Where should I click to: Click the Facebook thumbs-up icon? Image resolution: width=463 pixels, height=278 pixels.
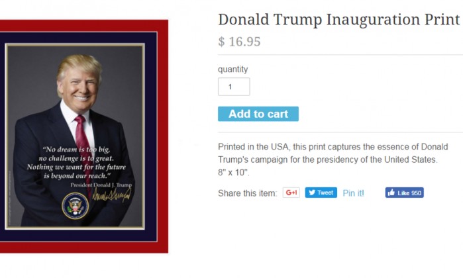[391, 193]
